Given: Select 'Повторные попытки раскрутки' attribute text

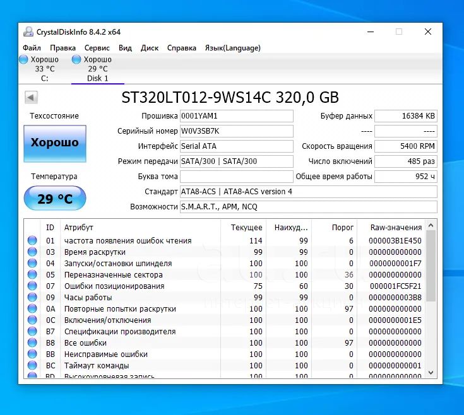Looking at the screenshot, I should (120, 309).
